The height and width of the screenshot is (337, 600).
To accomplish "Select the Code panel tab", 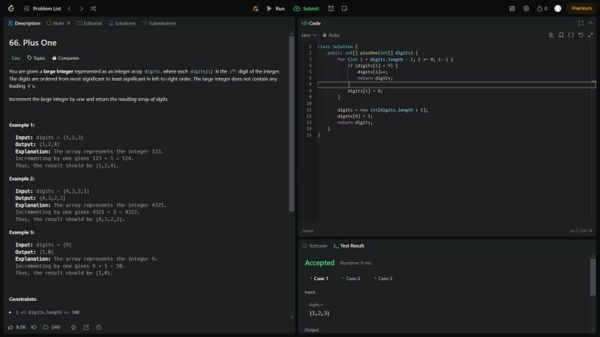I will (311, 23).
